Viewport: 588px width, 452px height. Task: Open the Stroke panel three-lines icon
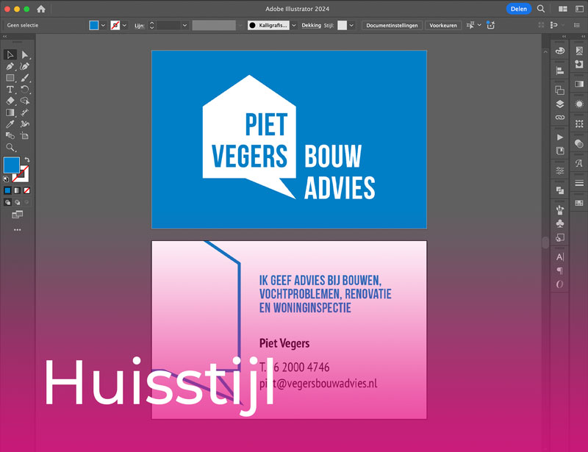coord(579,183)
